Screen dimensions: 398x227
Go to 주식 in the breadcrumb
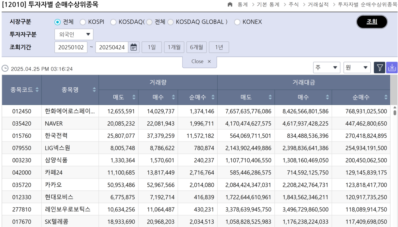click(294, 4)
